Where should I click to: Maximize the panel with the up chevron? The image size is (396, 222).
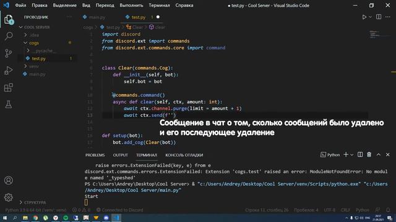(378, 155)
